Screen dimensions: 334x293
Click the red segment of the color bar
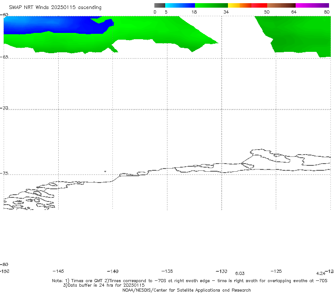(259, 5)
